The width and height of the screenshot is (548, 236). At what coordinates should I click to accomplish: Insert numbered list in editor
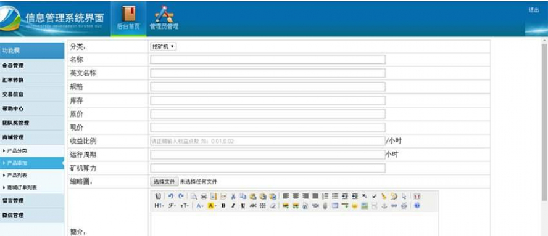tap(325, 197)
